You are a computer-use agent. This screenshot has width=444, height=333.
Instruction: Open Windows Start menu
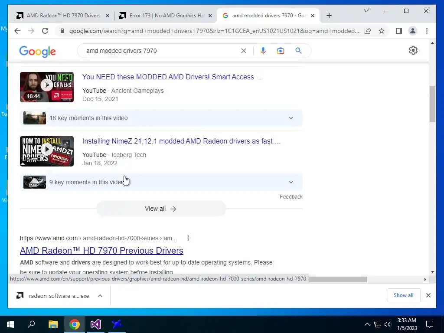[x=10, y=324]
